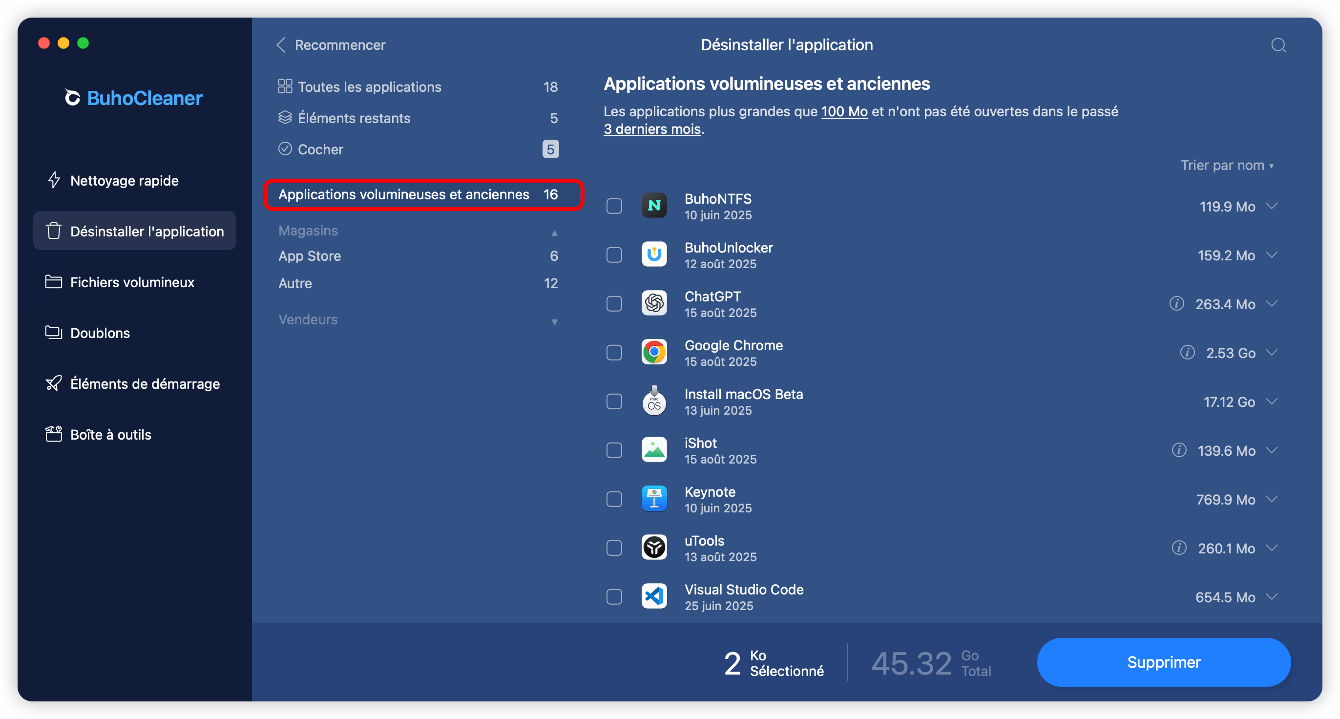
Task: Click the Visual Studio Code icon
Action: pyautogui.click(x=654, y=596)
